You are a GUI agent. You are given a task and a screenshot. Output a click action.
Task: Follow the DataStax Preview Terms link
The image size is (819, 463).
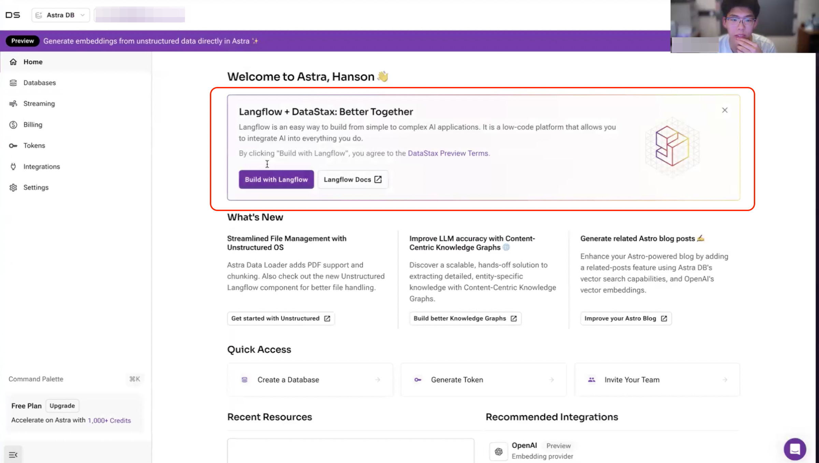click(448, 153)
